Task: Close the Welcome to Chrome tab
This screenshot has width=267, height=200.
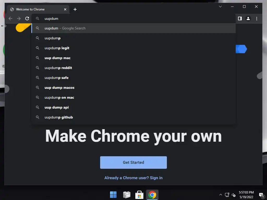Action: (65, 9)
